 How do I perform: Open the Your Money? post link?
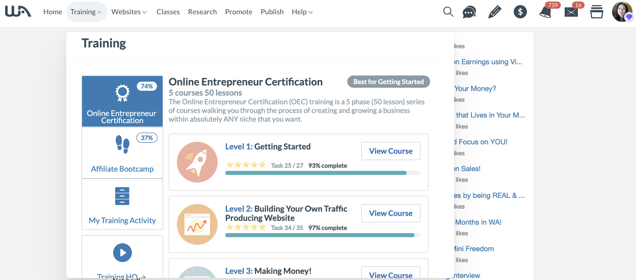475,88
